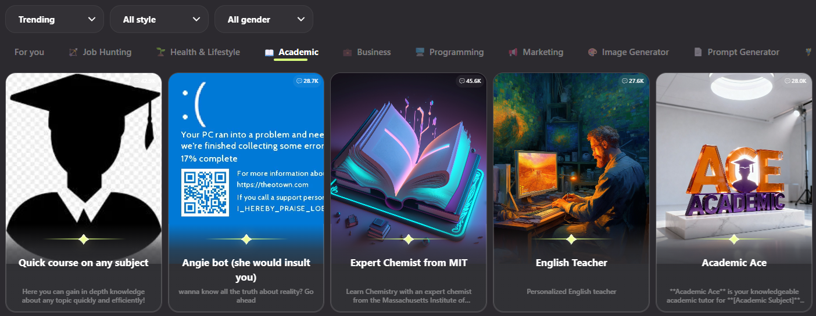Click the Marketing megaphone icon
This screenshot has width=816, height=316.
coord(513,52)
